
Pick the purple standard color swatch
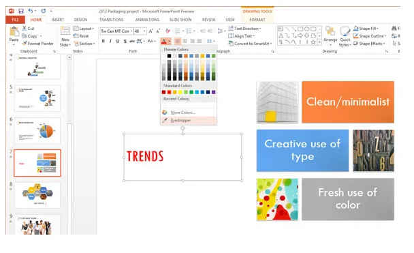pos(213,92)
